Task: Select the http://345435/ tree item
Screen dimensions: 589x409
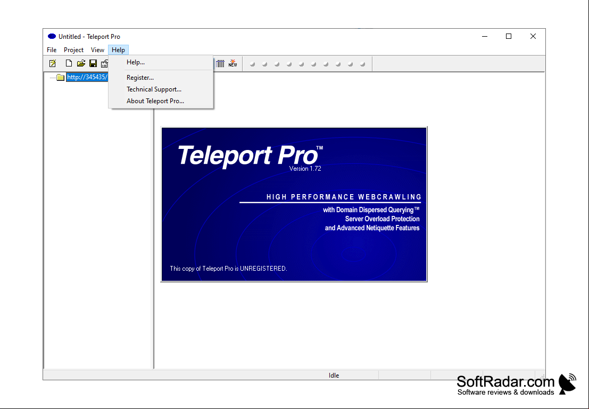Action: pos(87,77)
